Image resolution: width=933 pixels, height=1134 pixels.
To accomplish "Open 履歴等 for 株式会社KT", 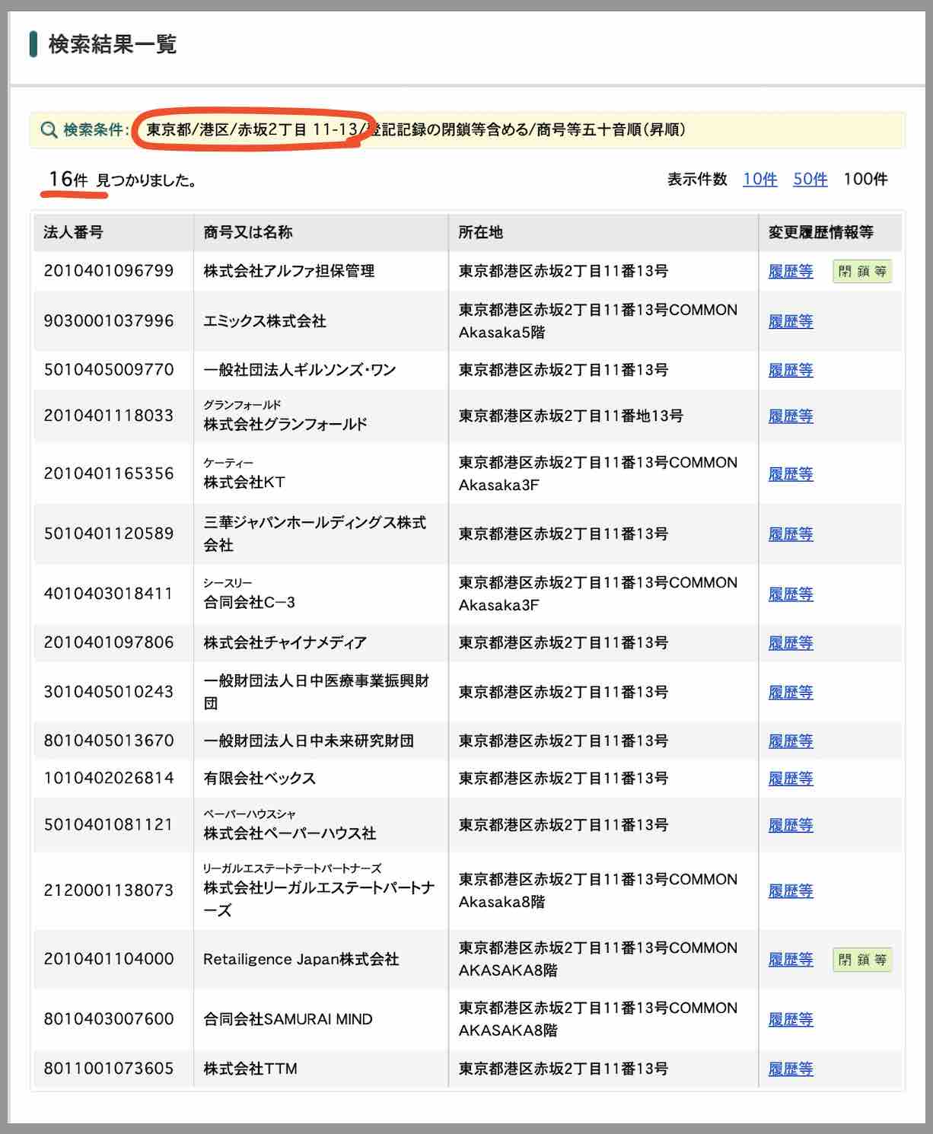I will coord(790,473).
